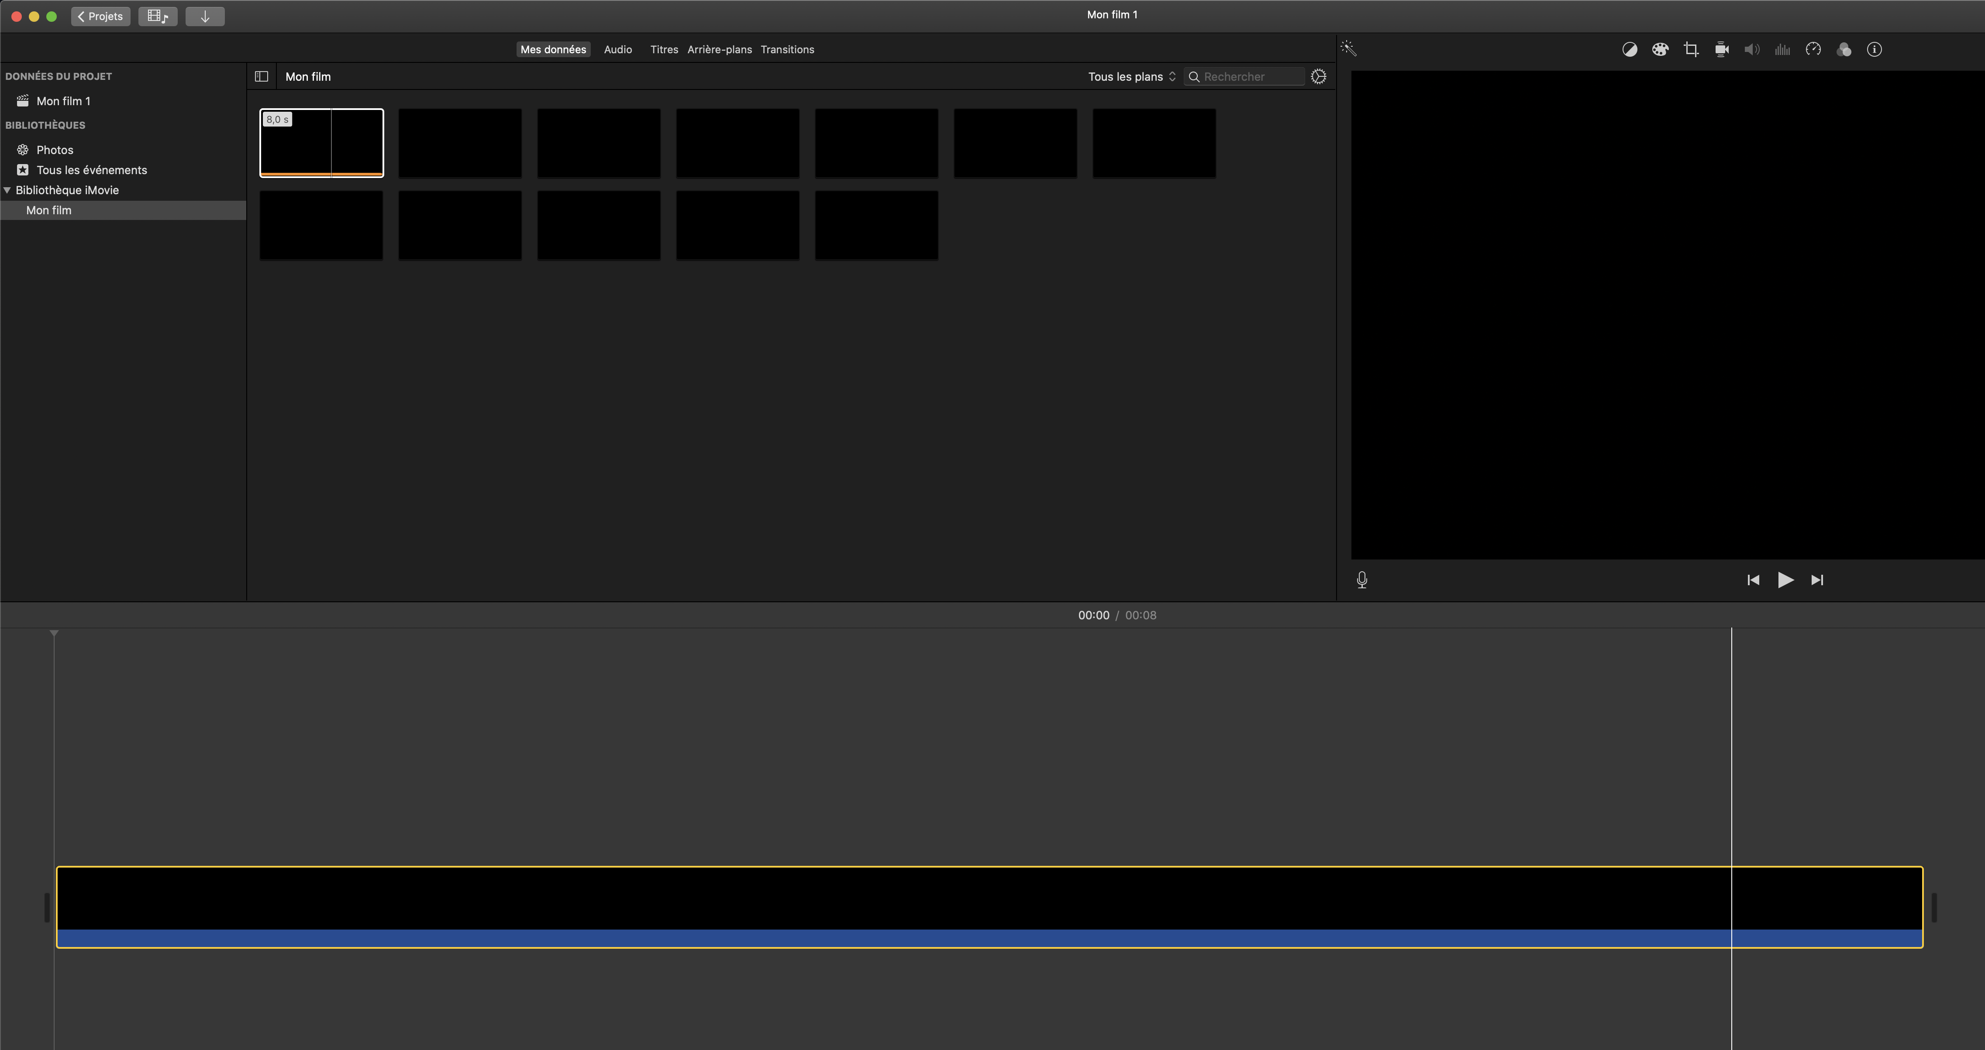This screenshot has width=1985, height=1050.
Task: Click the volume meter icon in toolbar
Action: click(x=1782, y=50)
